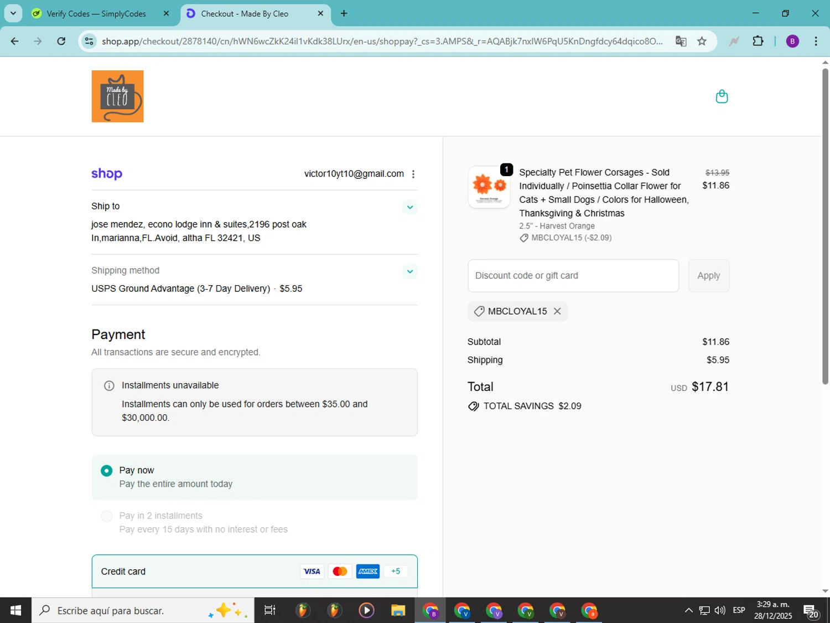Focus the discount code or gift card field
The width and height of the screenshot is (830, 623).
(573, 276)
